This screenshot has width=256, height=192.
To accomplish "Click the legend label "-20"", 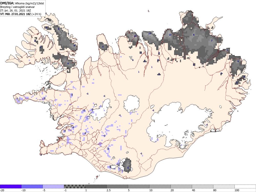I will point(2,190).
